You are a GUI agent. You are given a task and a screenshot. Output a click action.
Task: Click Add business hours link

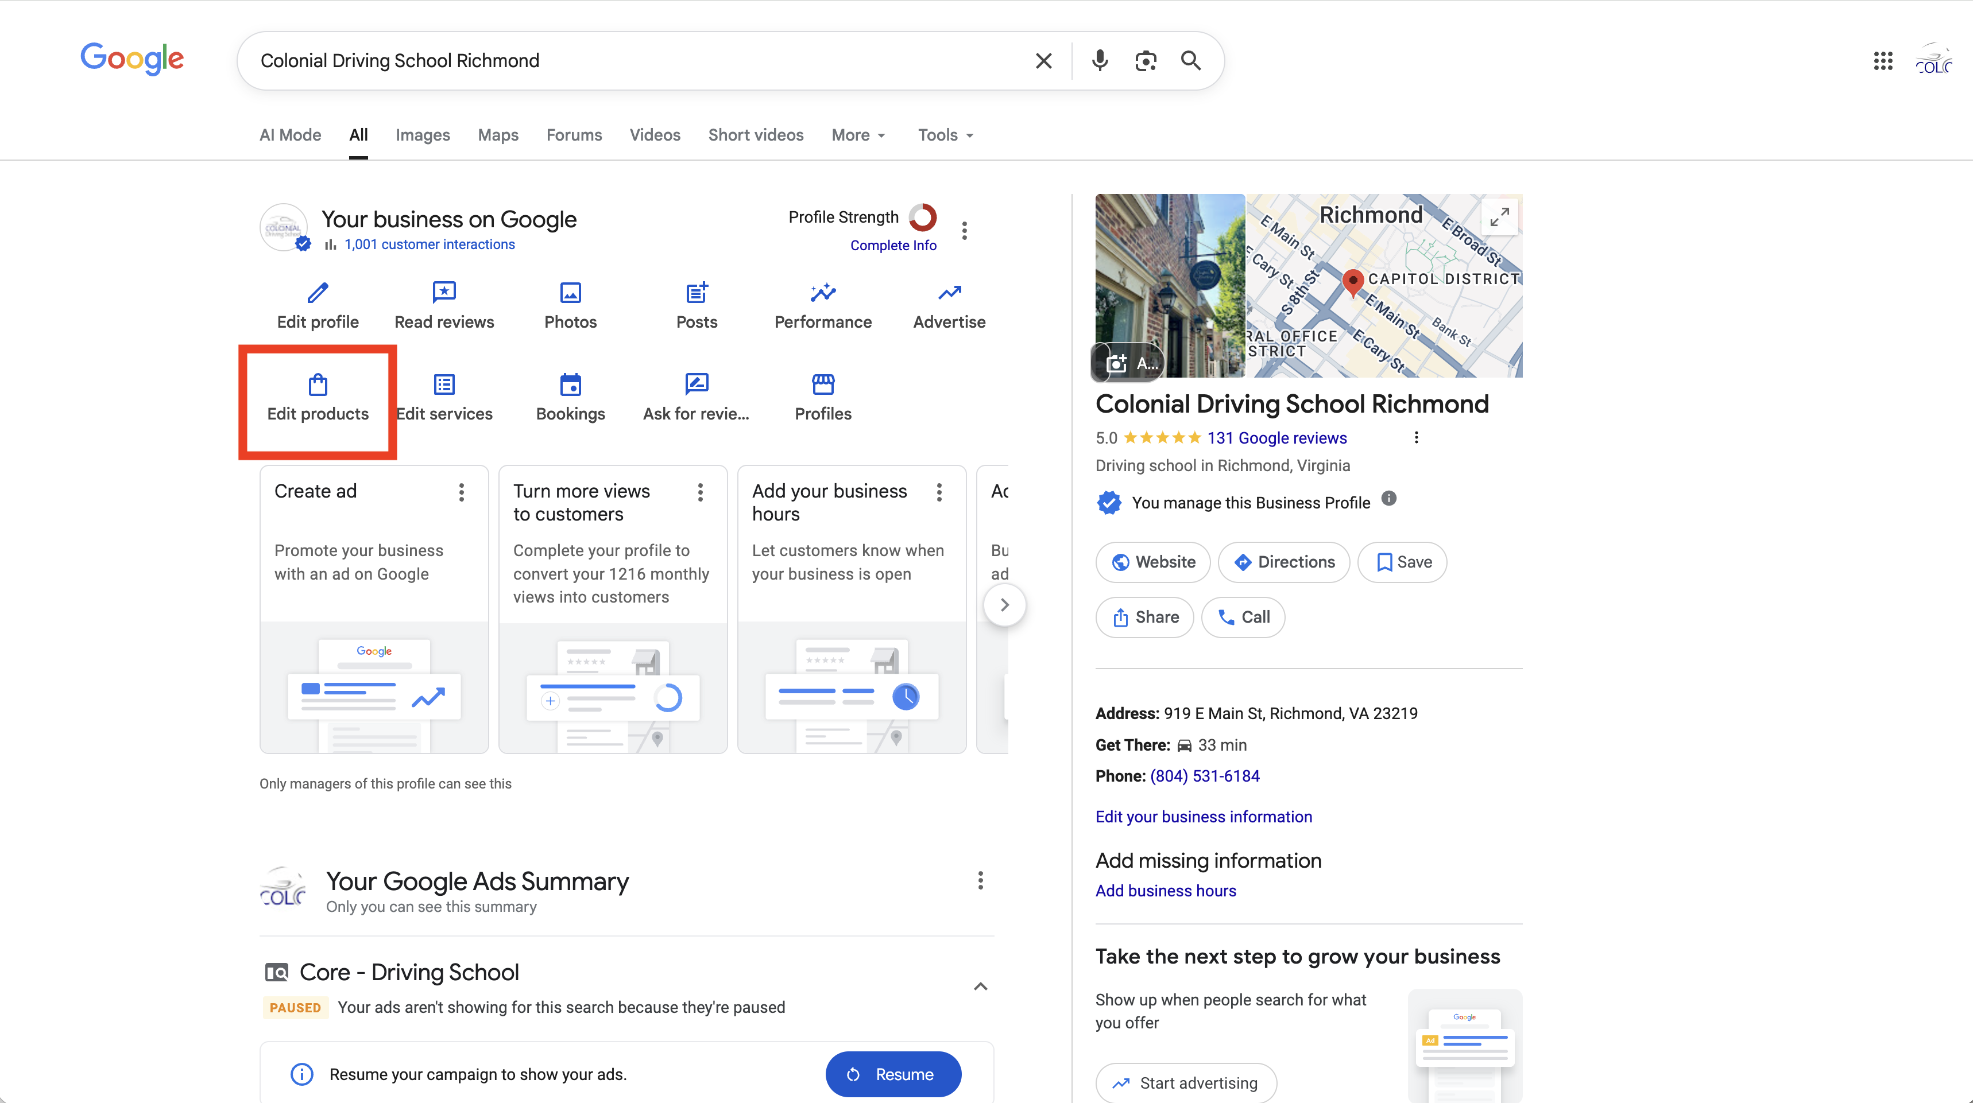tap(1166, 891)
